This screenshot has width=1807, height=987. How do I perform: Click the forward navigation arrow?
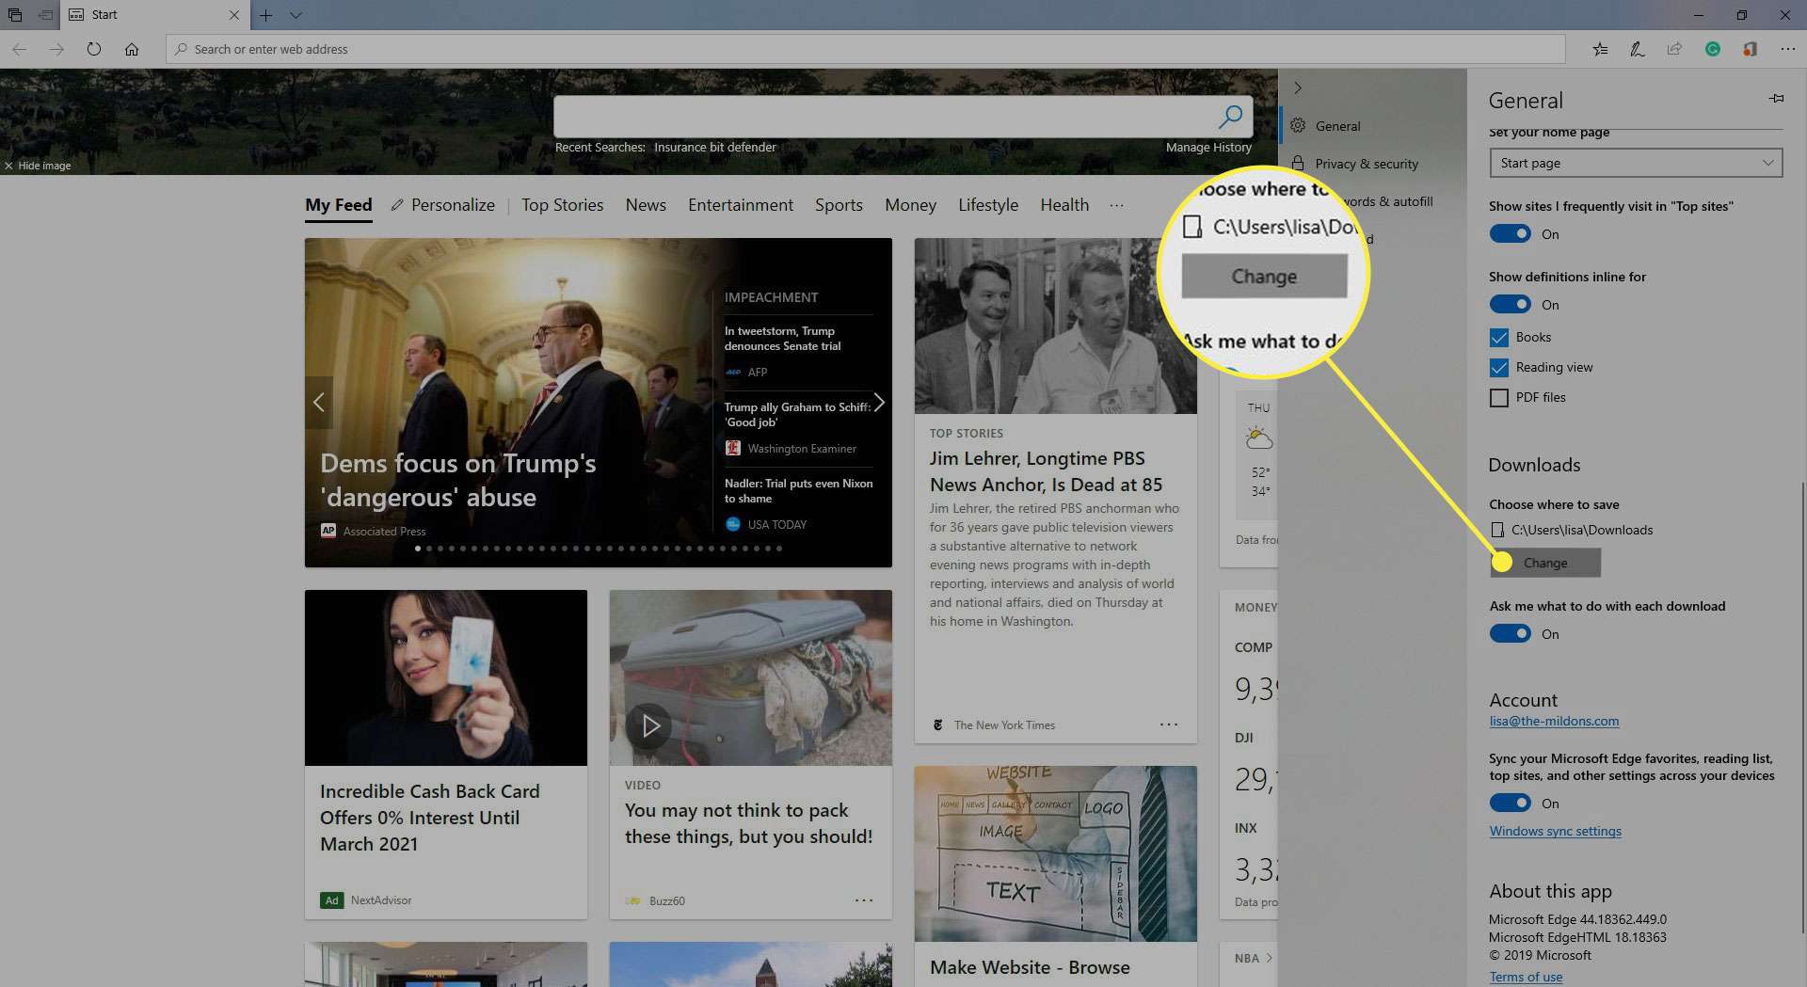(x=56, y=49)
